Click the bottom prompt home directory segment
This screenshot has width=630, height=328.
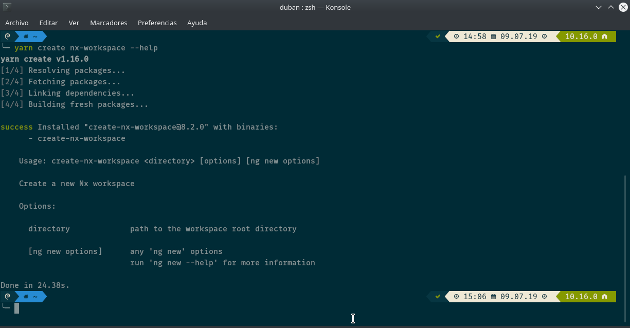(30, 297)
